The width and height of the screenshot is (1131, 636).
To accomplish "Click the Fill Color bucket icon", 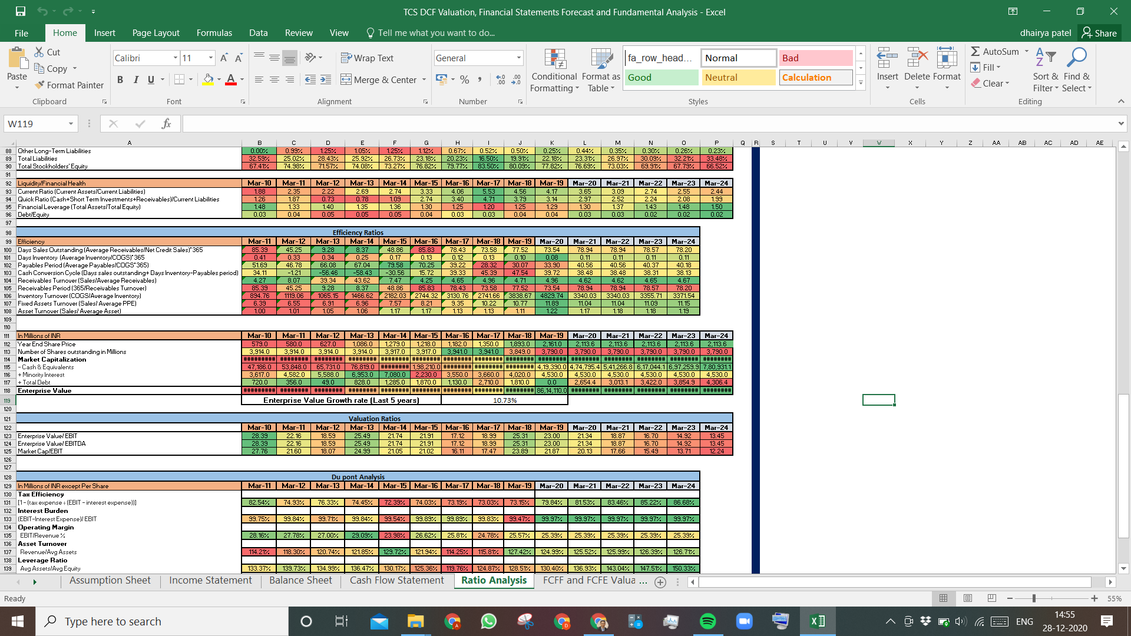I will tap(208, 79).
